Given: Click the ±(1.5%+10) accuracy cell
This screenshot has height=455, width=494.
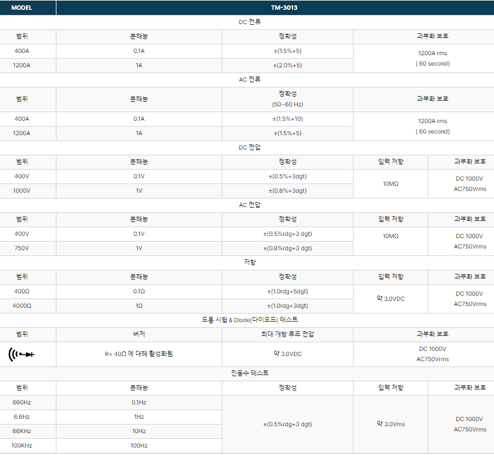Looking at the screenshot, I should pos(287,118).
